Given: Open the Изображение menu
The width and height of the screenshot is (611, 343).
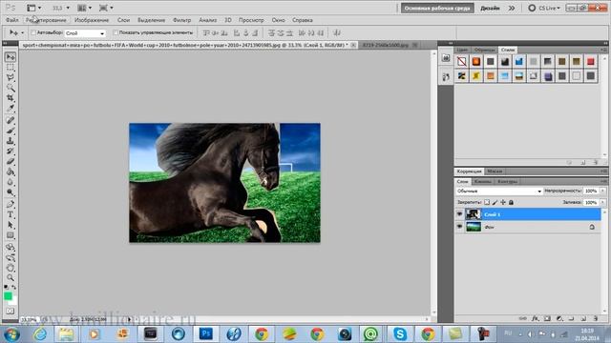Looking at the screenshot, I should pos(92,20).
